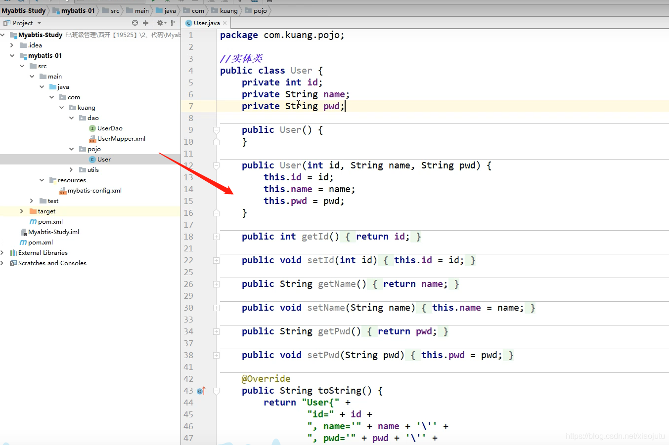Unfold setPwd method at line 38

coord(216,355)
